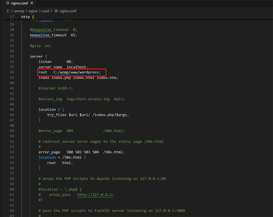Click 'root html;' line
The image size is (273, 217).
60,163
